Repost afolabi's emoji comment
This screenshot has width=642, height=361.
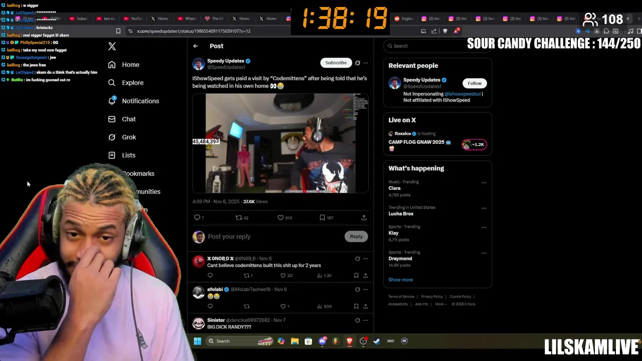tap(246, 306)
